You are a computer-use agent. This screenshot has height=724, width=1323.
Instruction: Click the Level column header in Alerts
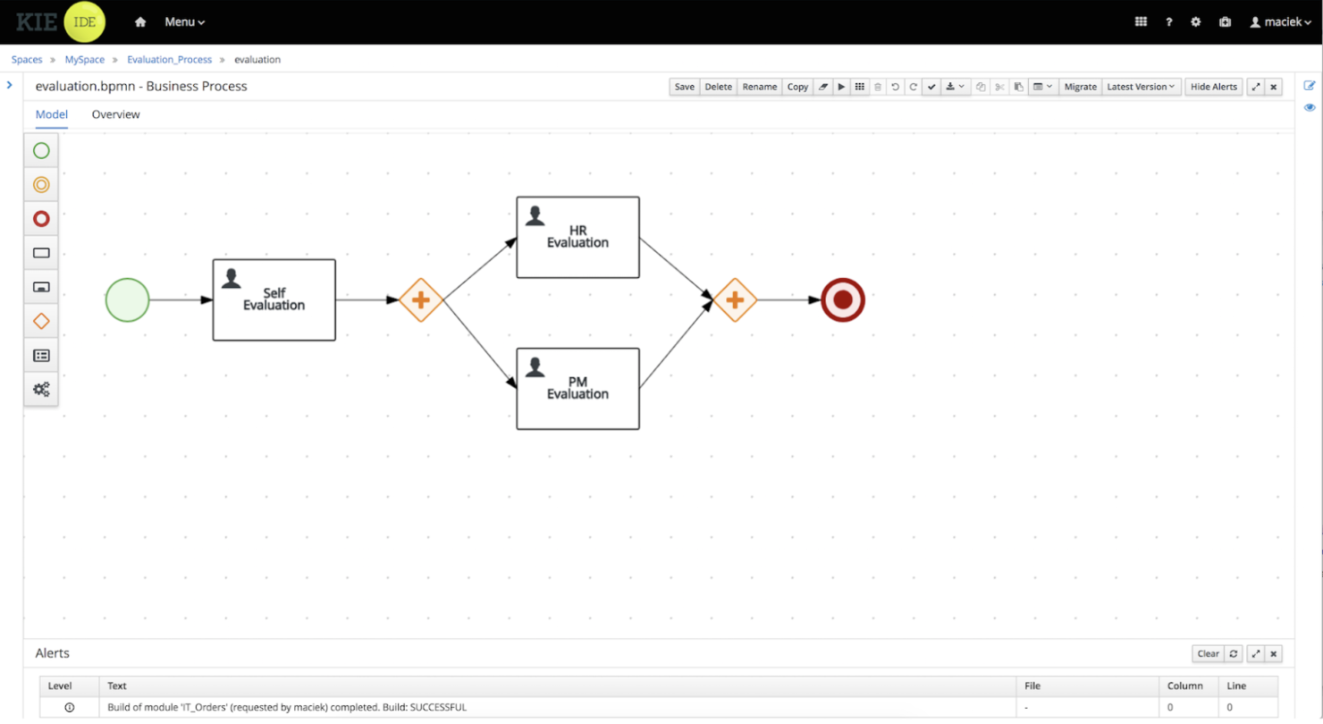tap(69, 686)
